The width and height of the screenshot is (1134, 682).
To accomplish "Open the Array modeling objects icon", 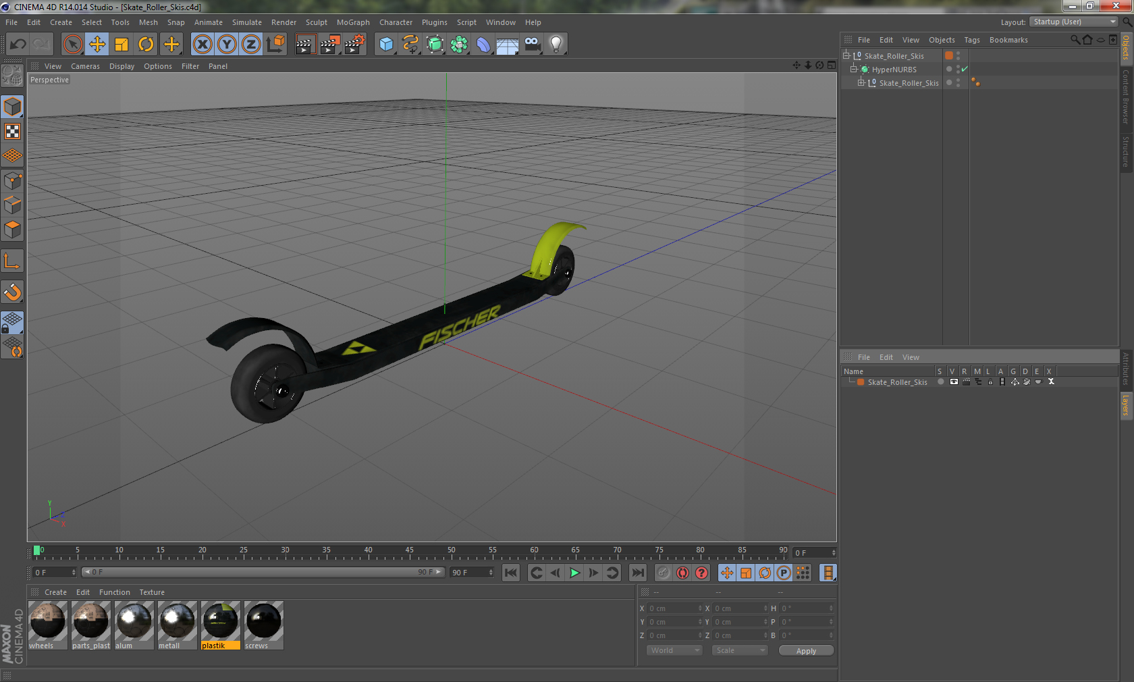I will tap(459, 45).
